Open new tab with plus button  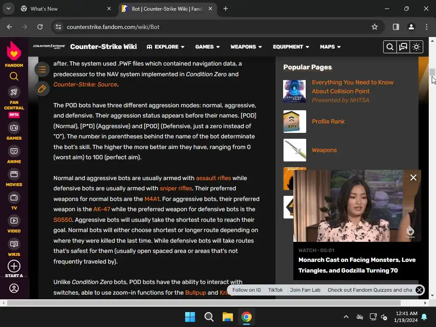226,9
